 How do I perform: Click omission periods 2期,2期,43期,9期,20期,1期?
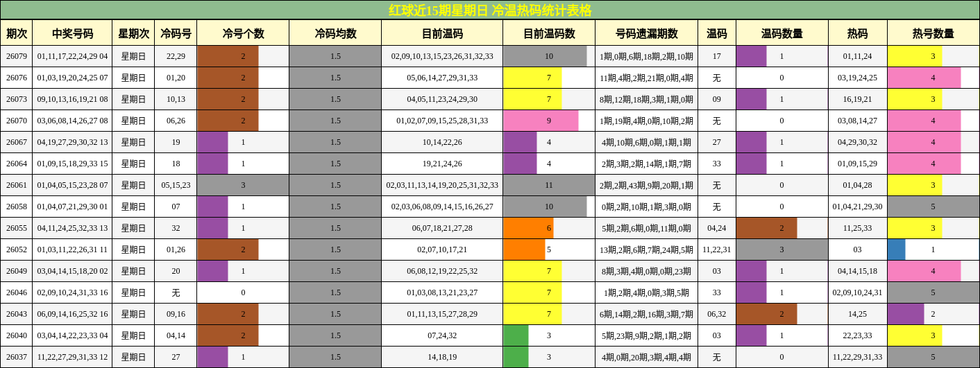pyautogui.click(x=646, y=185)
